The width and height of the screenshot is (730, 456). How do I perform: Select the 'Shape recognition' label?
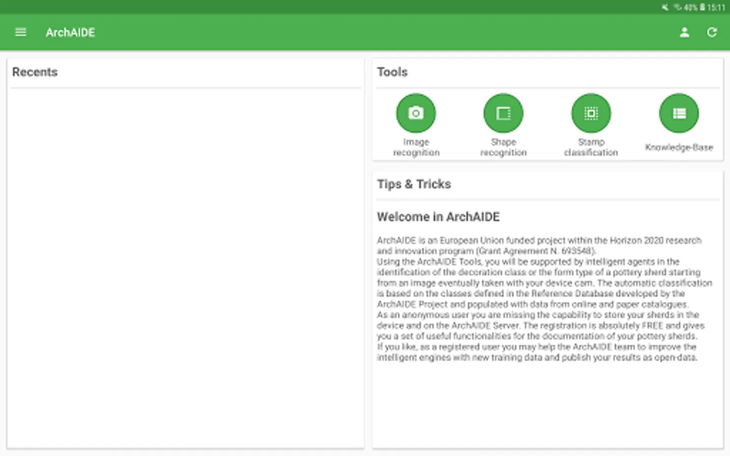[x=503, y=147]
